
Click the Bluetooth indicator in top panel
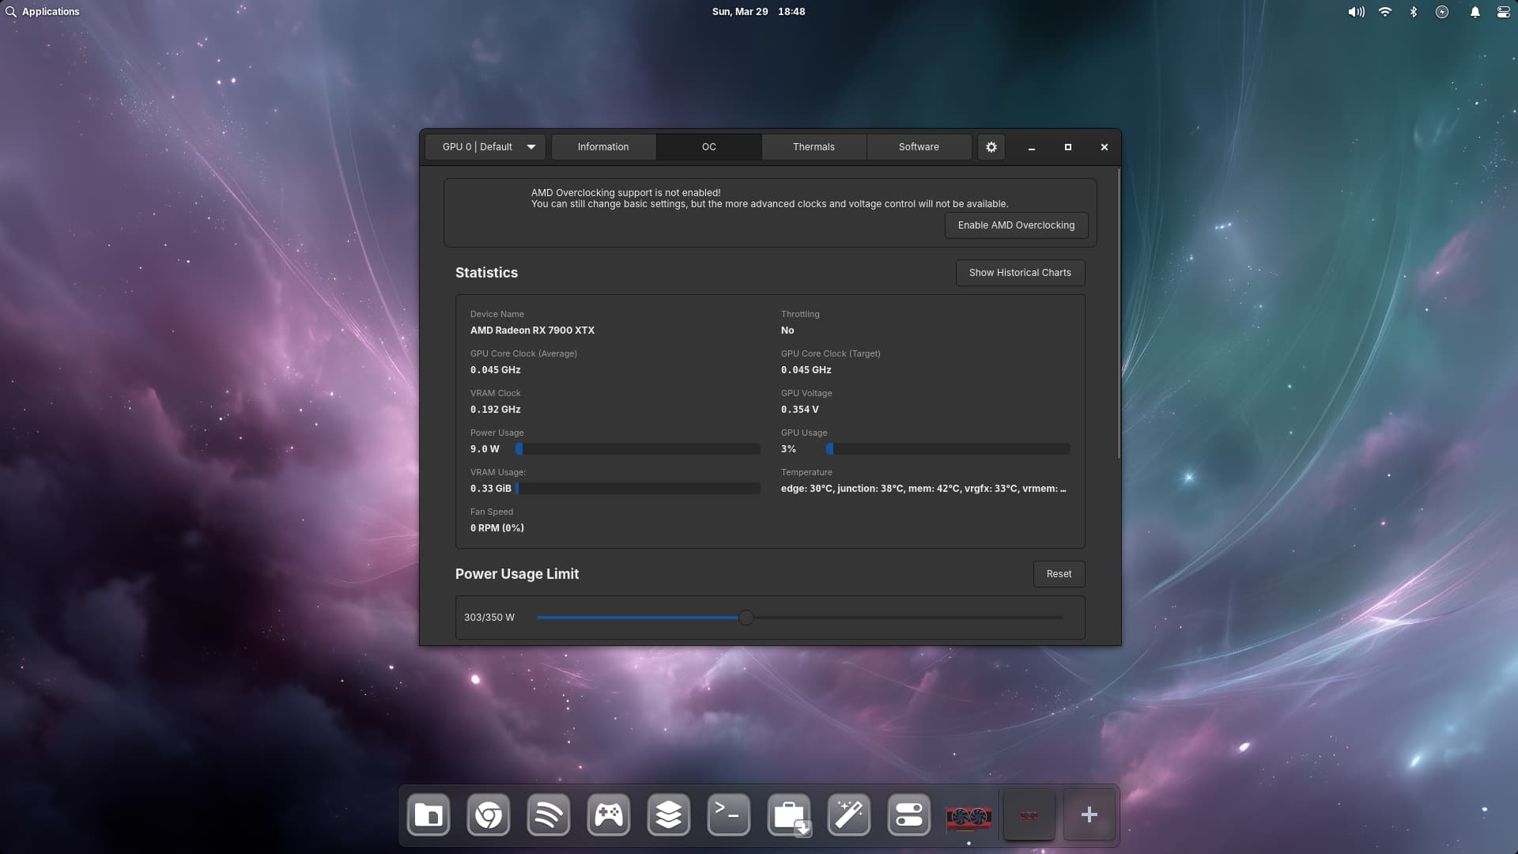[1413, 12]
